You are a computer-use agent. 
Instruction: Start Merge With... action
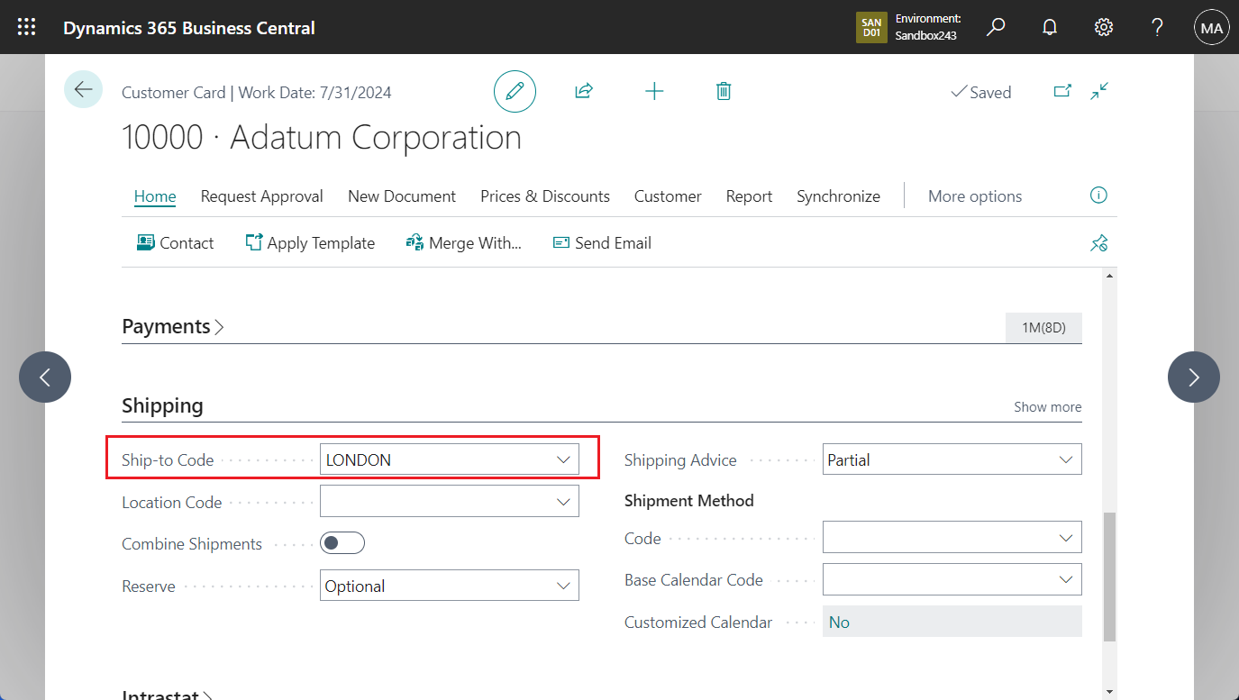(x=465, y=242)
